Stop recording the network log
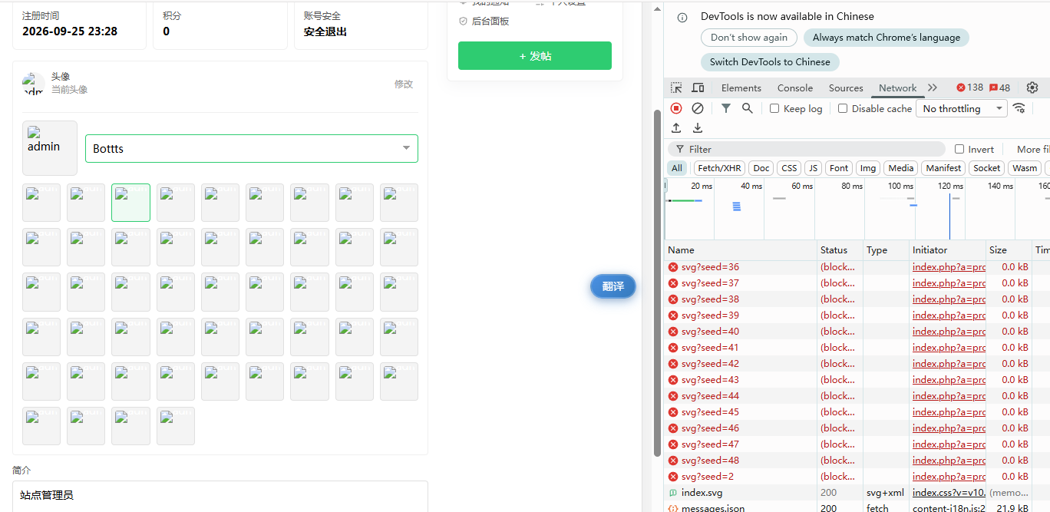 pyautogui.click(x=676, y=108)
